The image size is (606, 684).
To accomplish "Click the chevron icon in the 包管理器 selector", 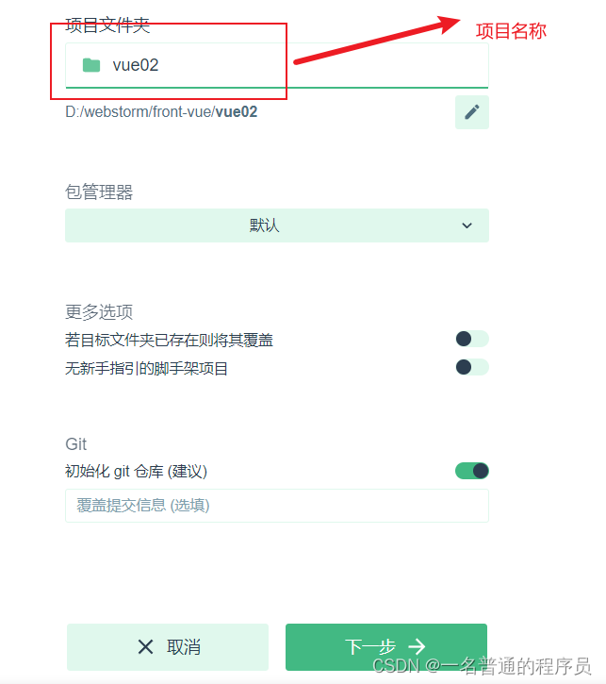I will (x=467, y=225).
